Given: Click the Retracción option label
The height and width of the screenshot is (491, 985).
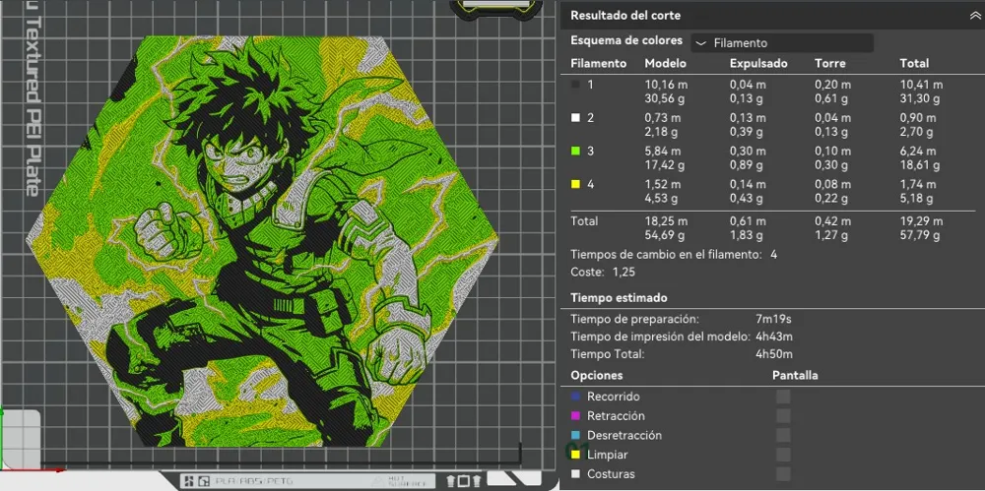Looking at the screenshot, I should click(616, 415).
